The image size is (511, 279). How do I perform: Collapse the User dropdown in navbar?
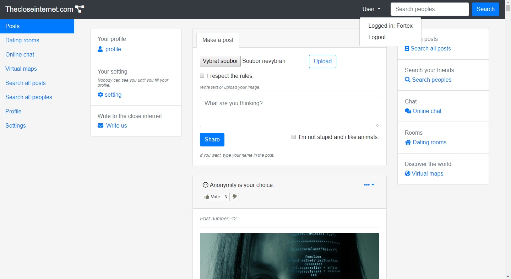tap(371, 9)
